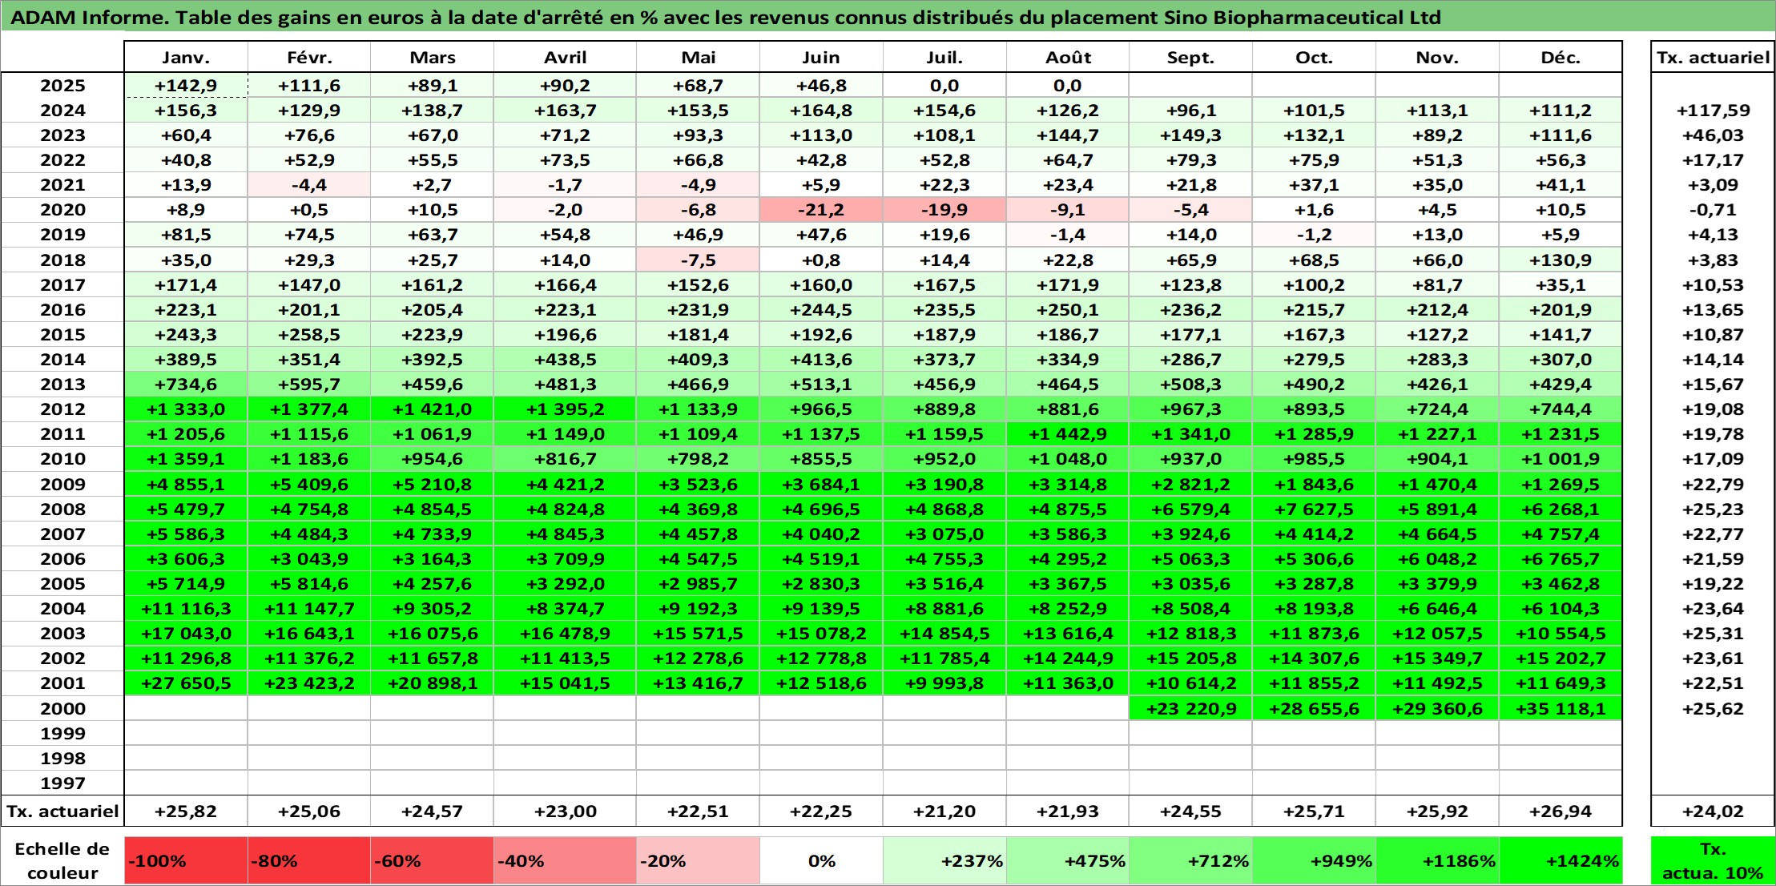Select cell +5 409,6 in February 2009
Screen dimensions: 1776x886
click(309, 485)
